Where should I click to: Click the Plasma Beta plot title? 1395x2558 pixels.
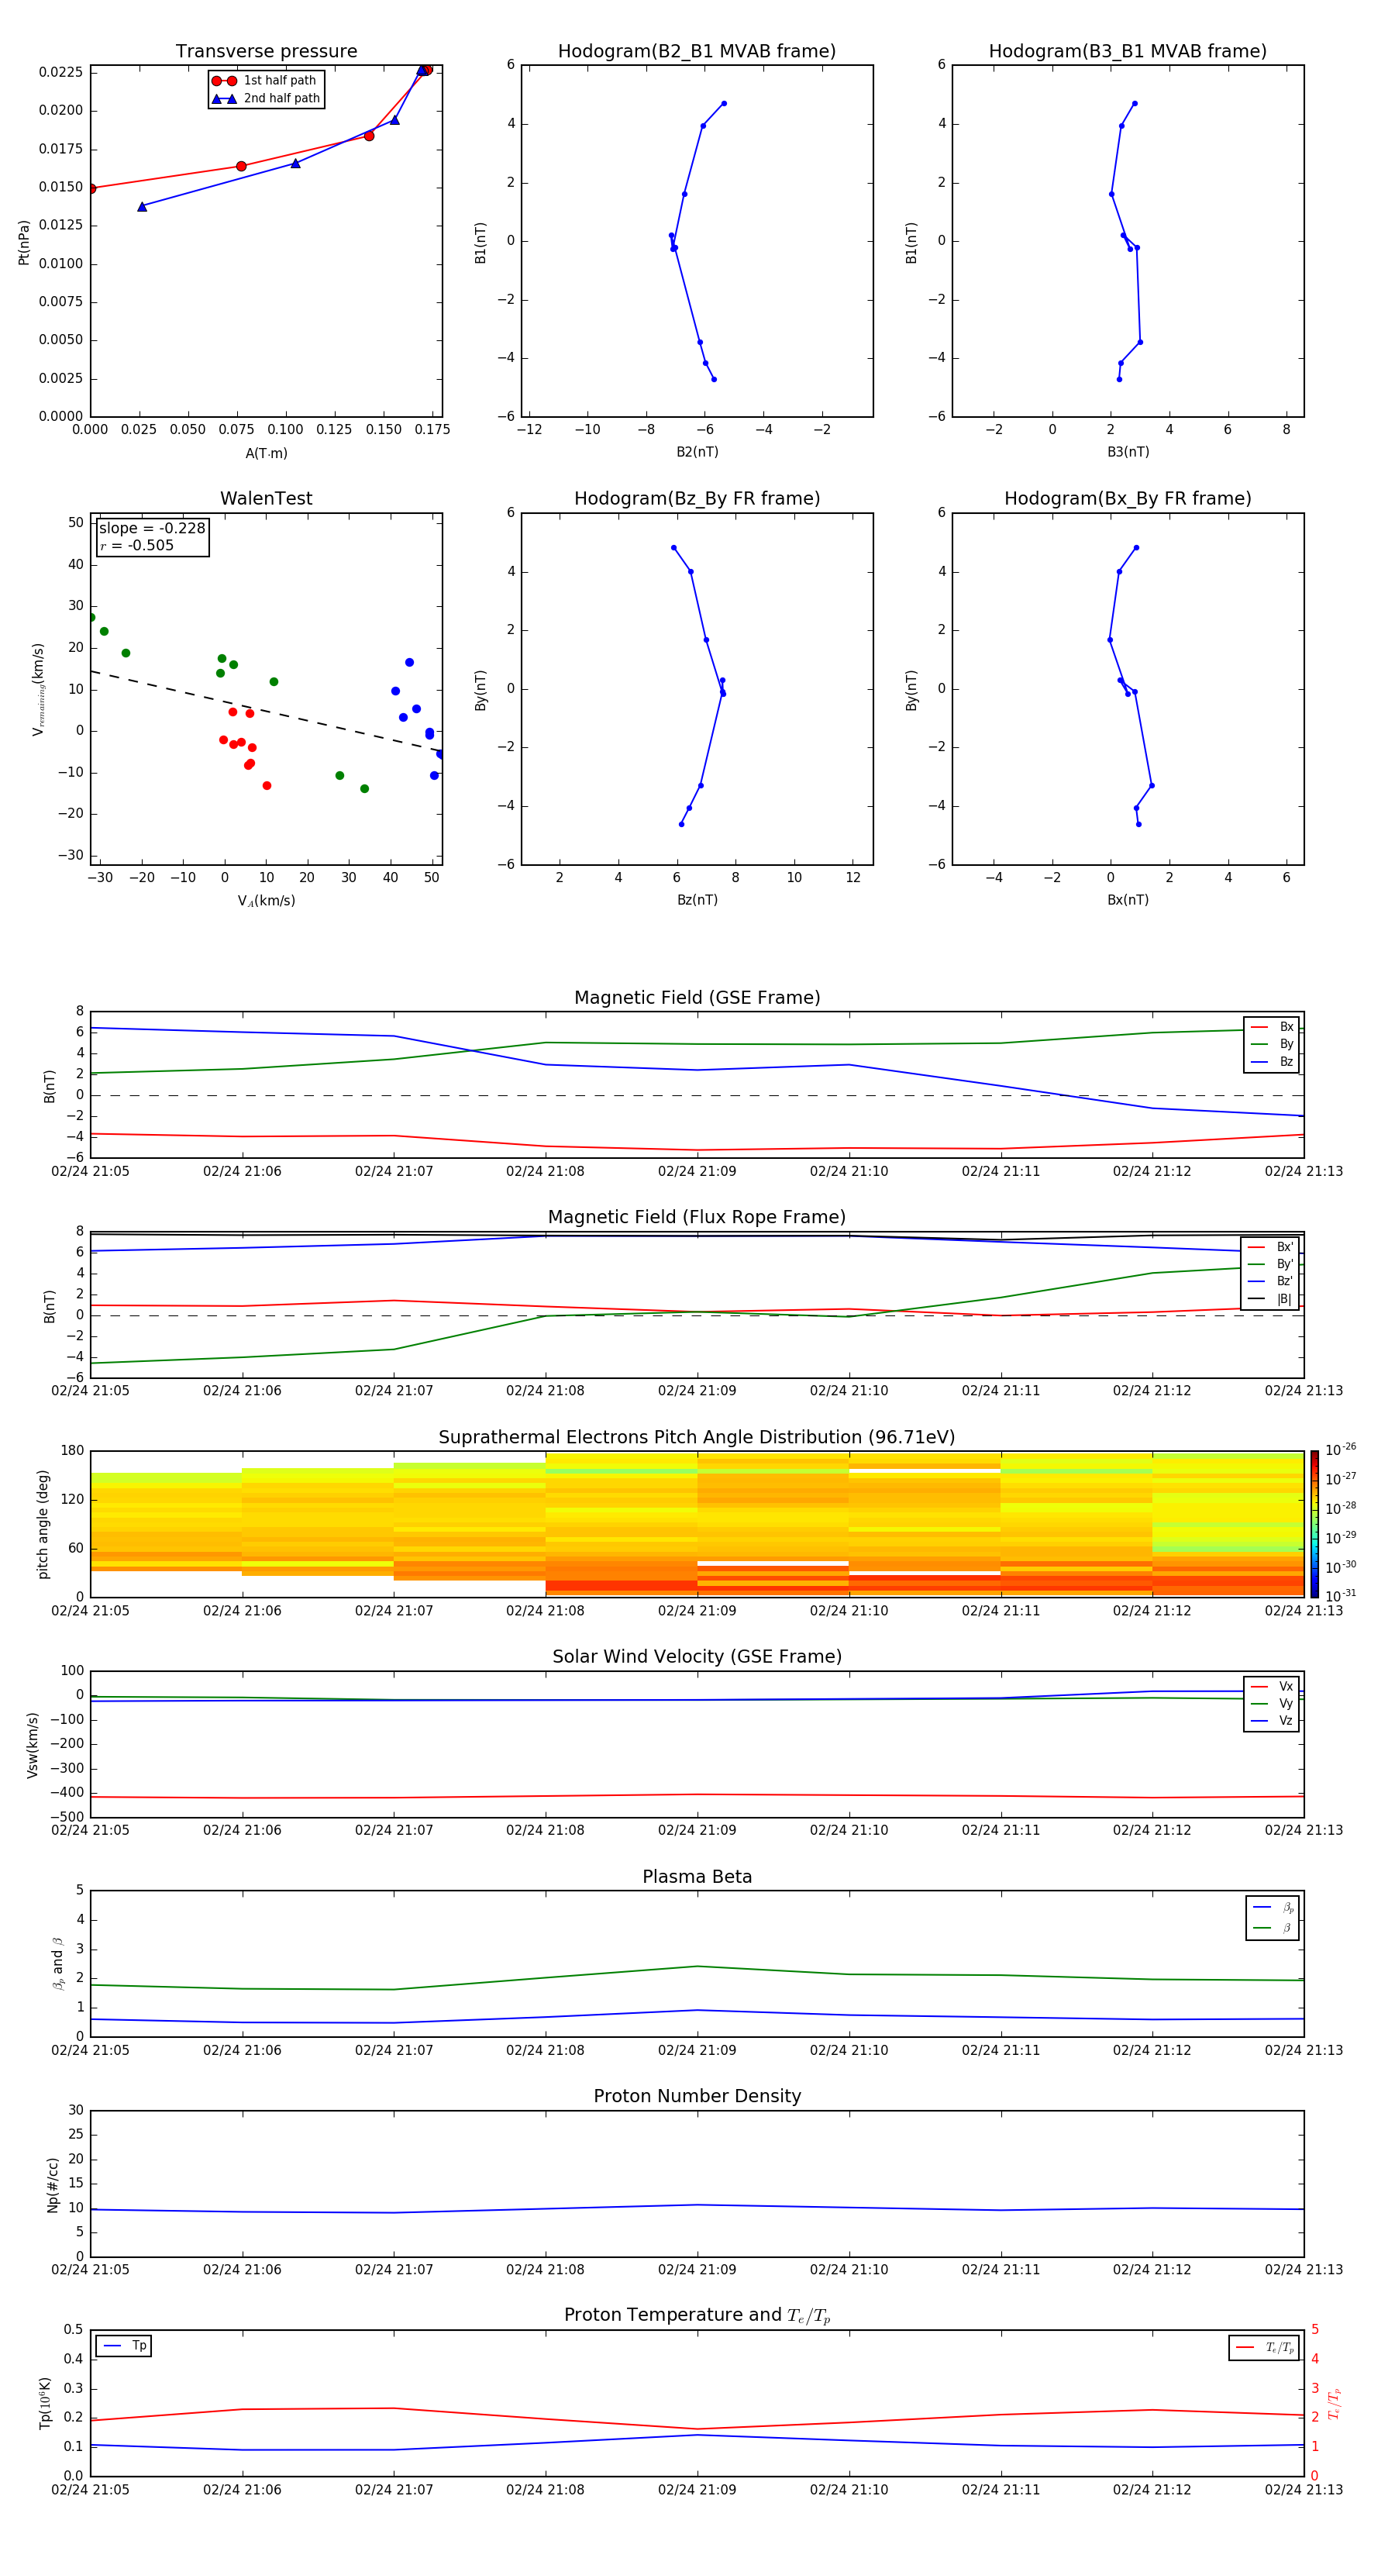(x=697, y=1877)
